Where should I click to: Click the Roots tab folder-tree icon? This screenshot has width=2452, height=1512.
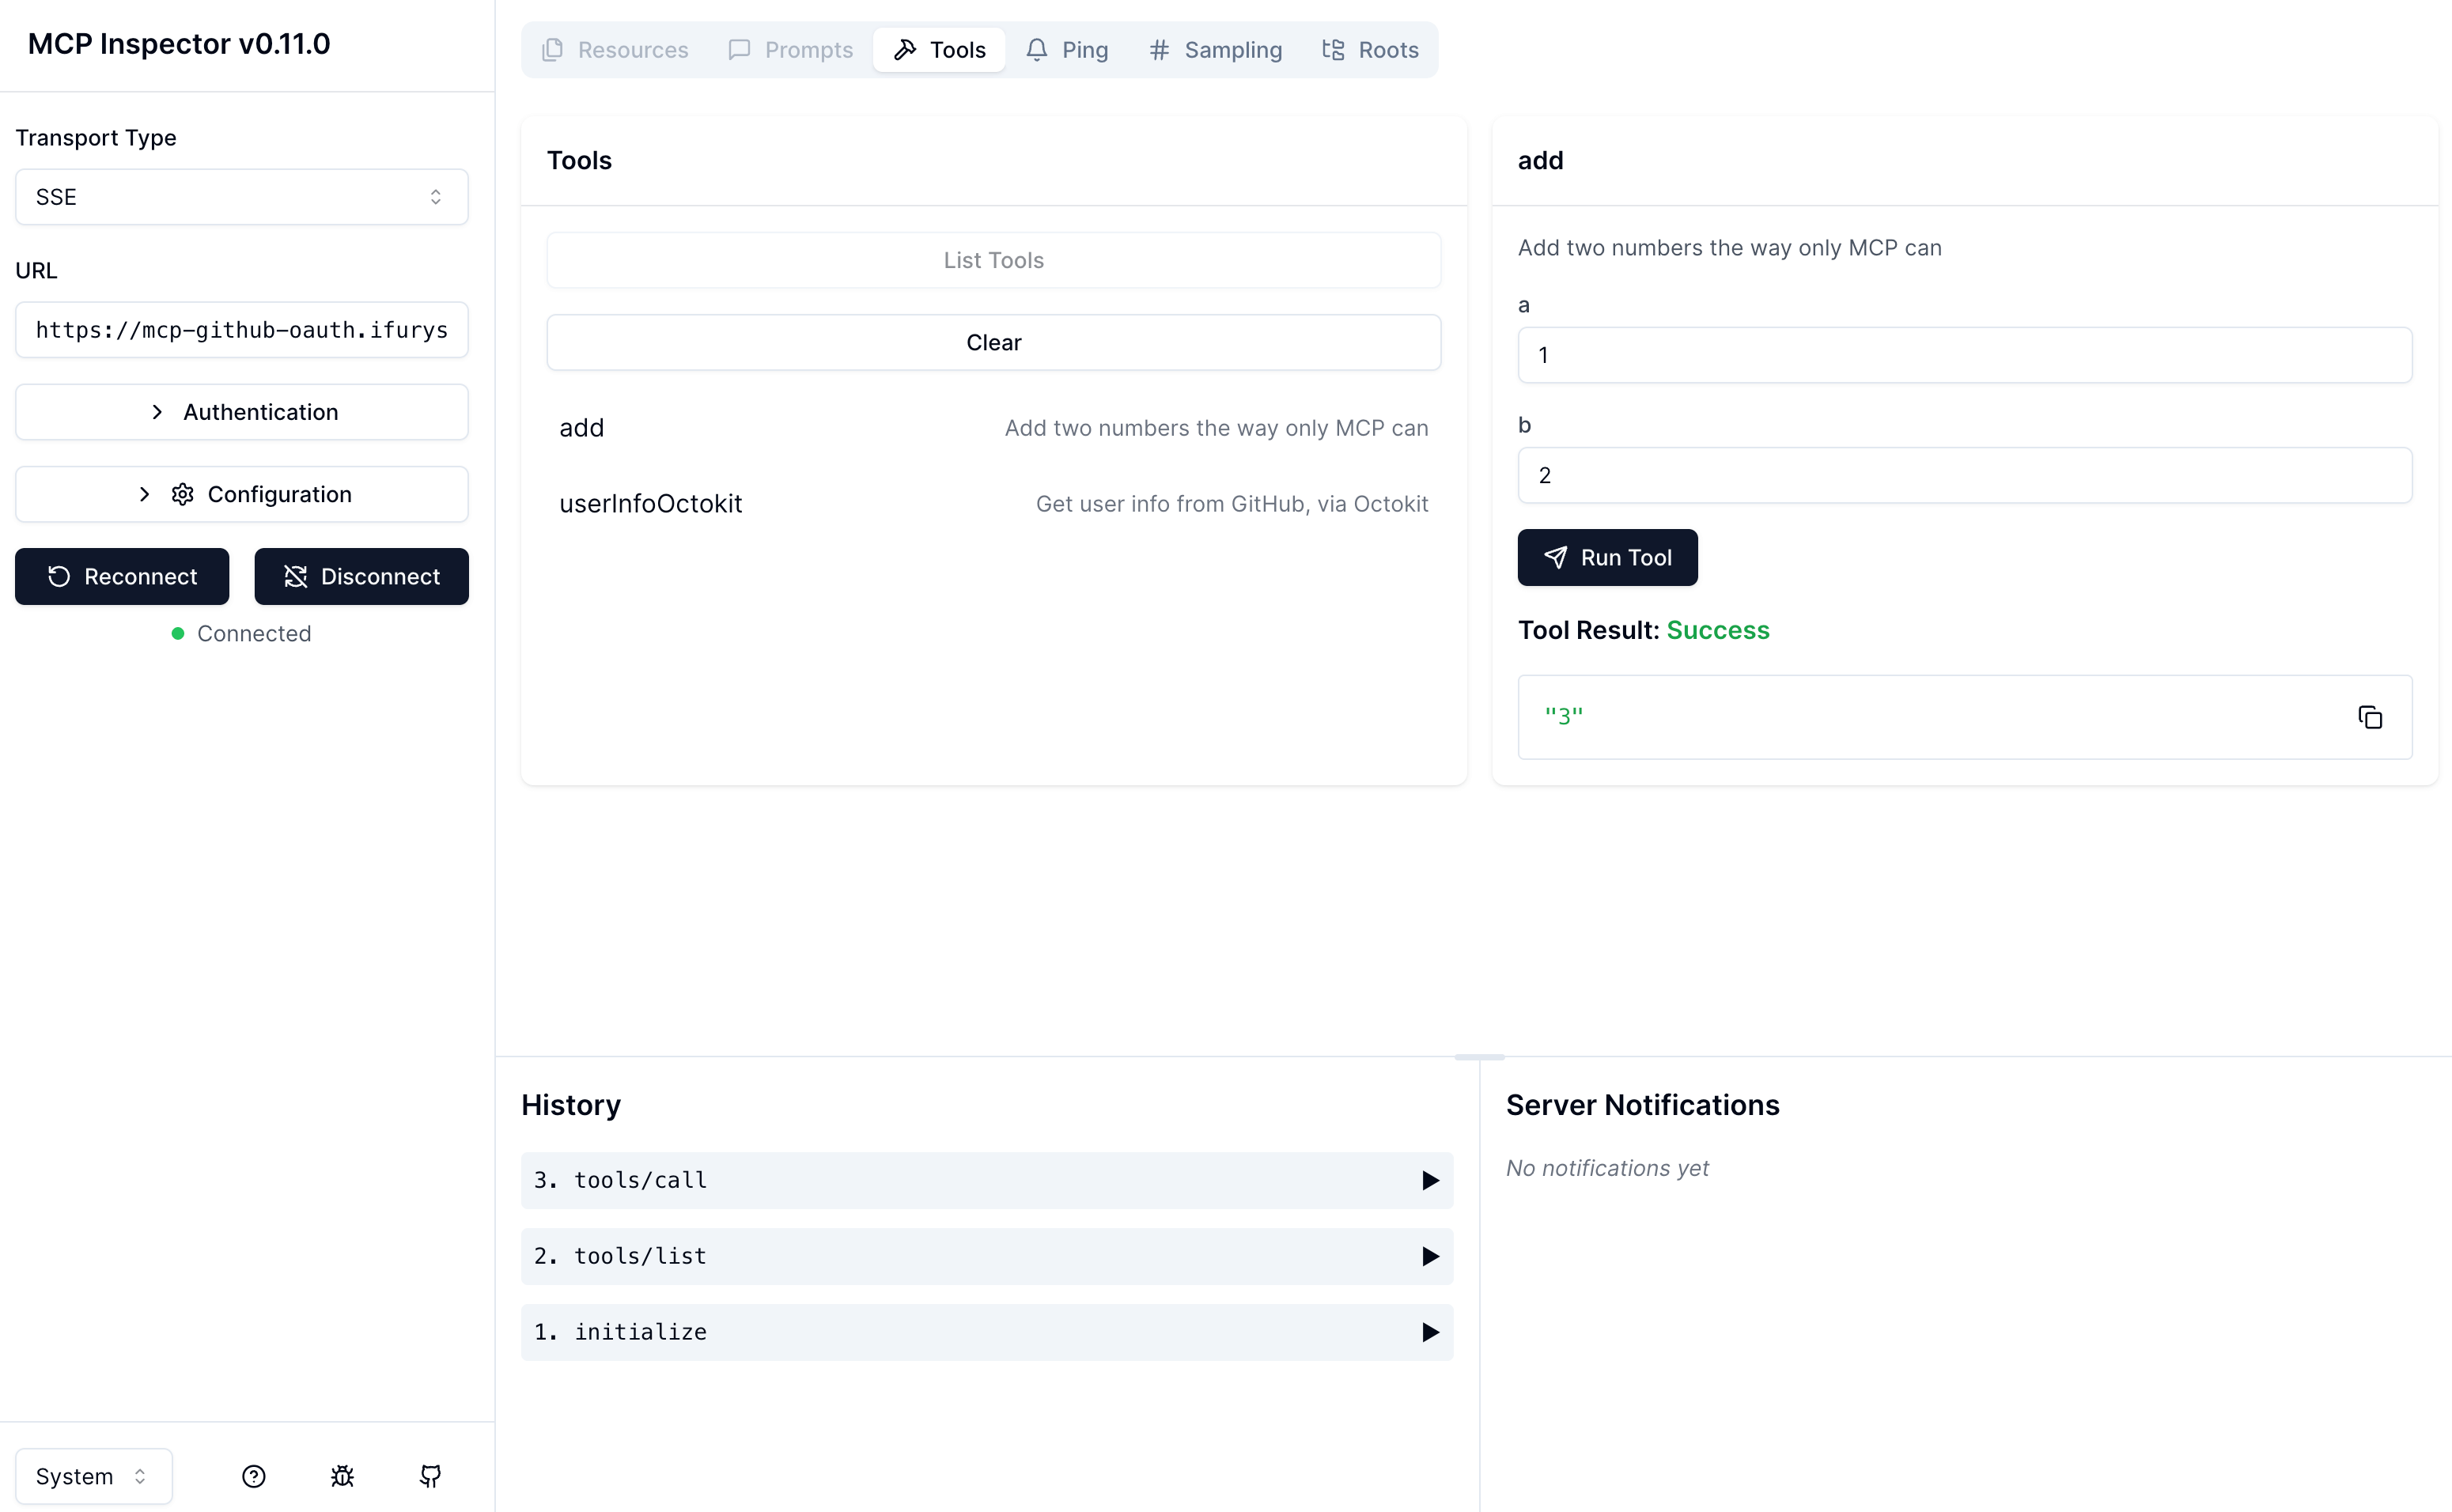tap(1333, 50)
